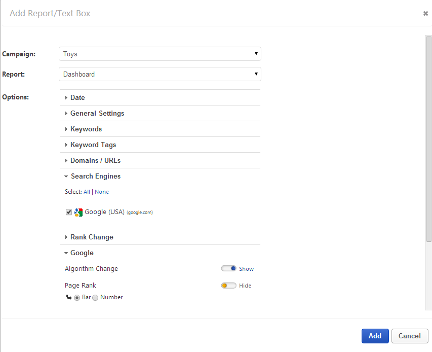Click the None select link
Image resolution: width=432 pixels, height=352 pixels.
(x=102, y=192)
